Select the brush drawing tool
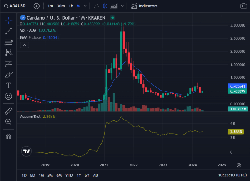Viewport: 250px width, 181px height. pyautogui.click(x=8, y=75)
